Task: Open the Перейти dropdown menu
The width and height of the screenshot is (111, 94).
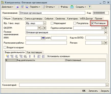Action: coord(35,7)
